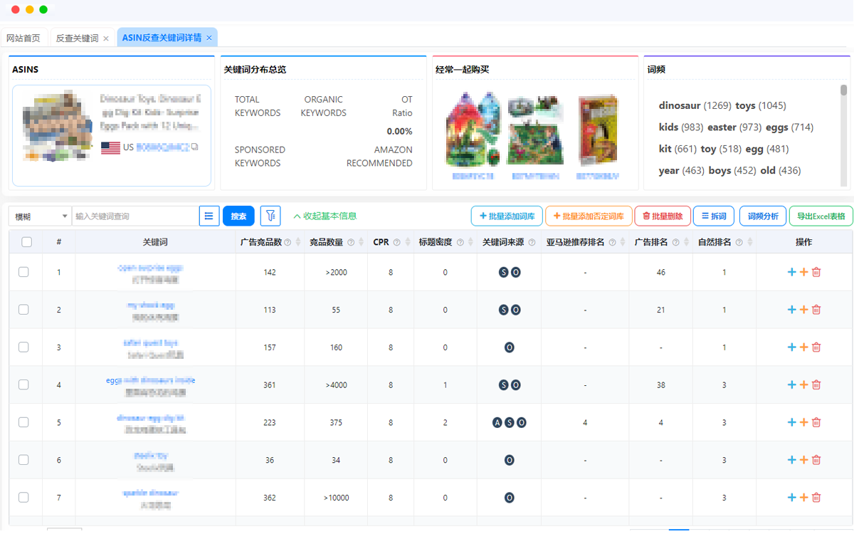Click help icon next to CPR column header
The height and width of the screenshot is (534, 854).
click(396, 242)
